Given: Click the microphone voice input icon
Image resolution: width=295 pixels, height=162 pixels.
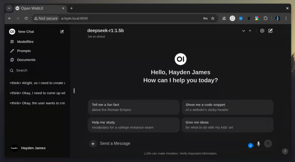Looking at the screenshot, I should tap(258, 144).
